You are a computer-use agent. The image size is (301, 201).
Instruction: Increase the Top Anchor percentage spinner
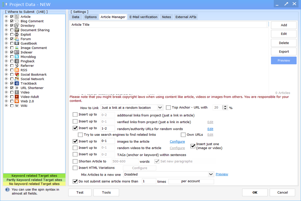225,106
